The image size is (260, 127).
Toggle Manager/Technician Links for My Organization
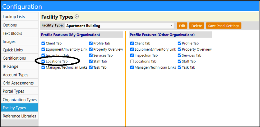[43, 67]
